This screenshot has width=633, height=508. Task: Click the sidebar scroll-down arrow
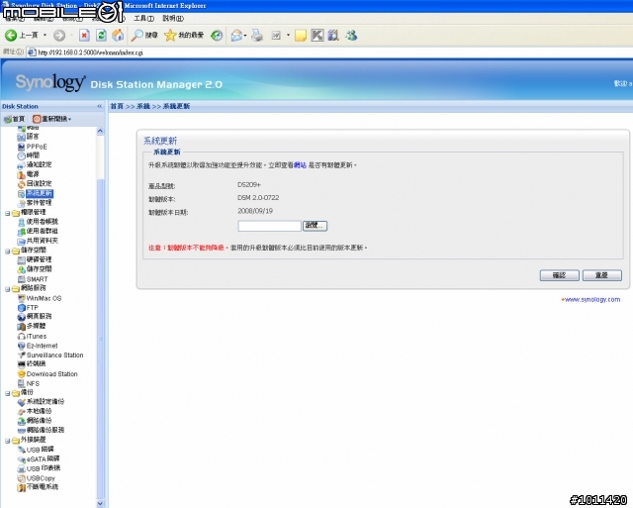(x=100, y=504)
